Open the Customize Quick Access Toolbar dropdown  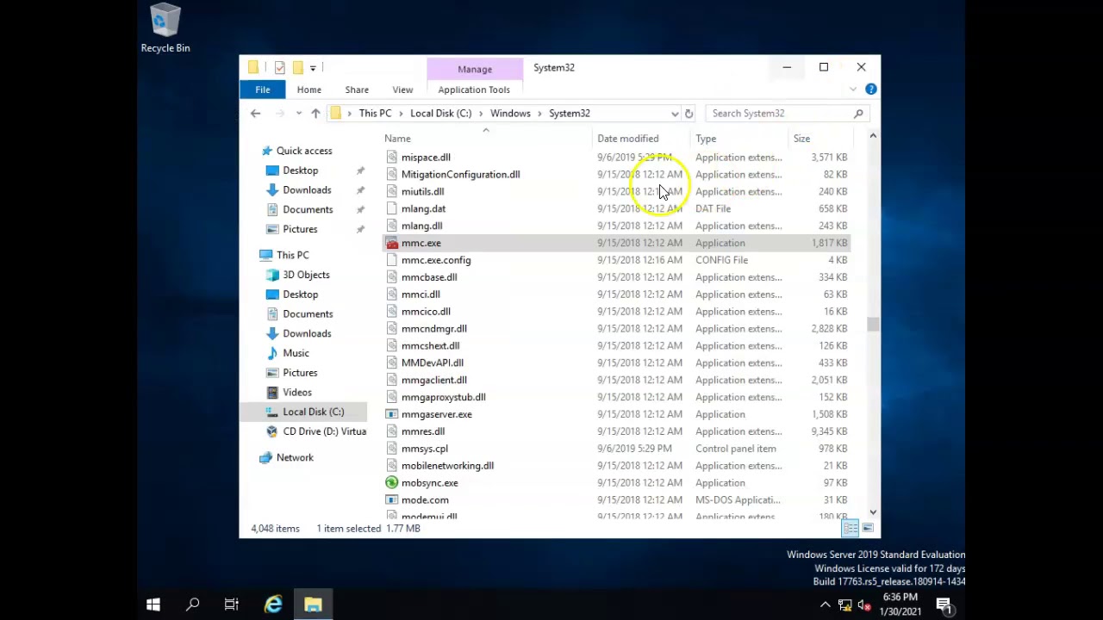pos(313,67)
